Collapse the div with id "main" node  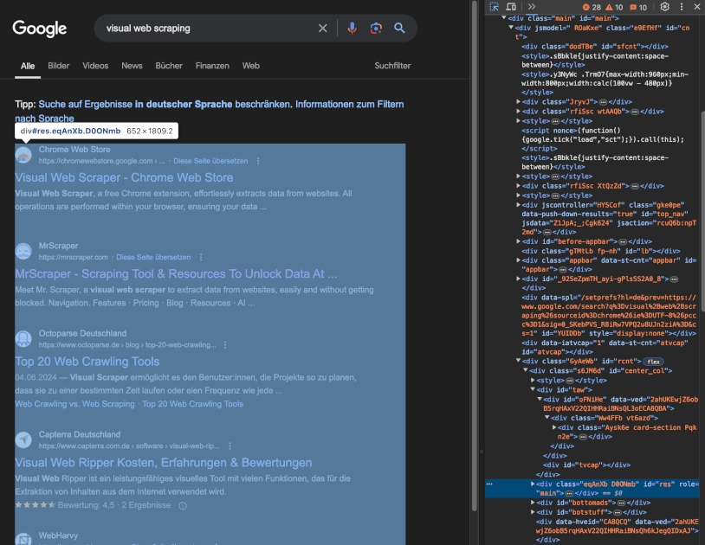(x=505, y=17)
